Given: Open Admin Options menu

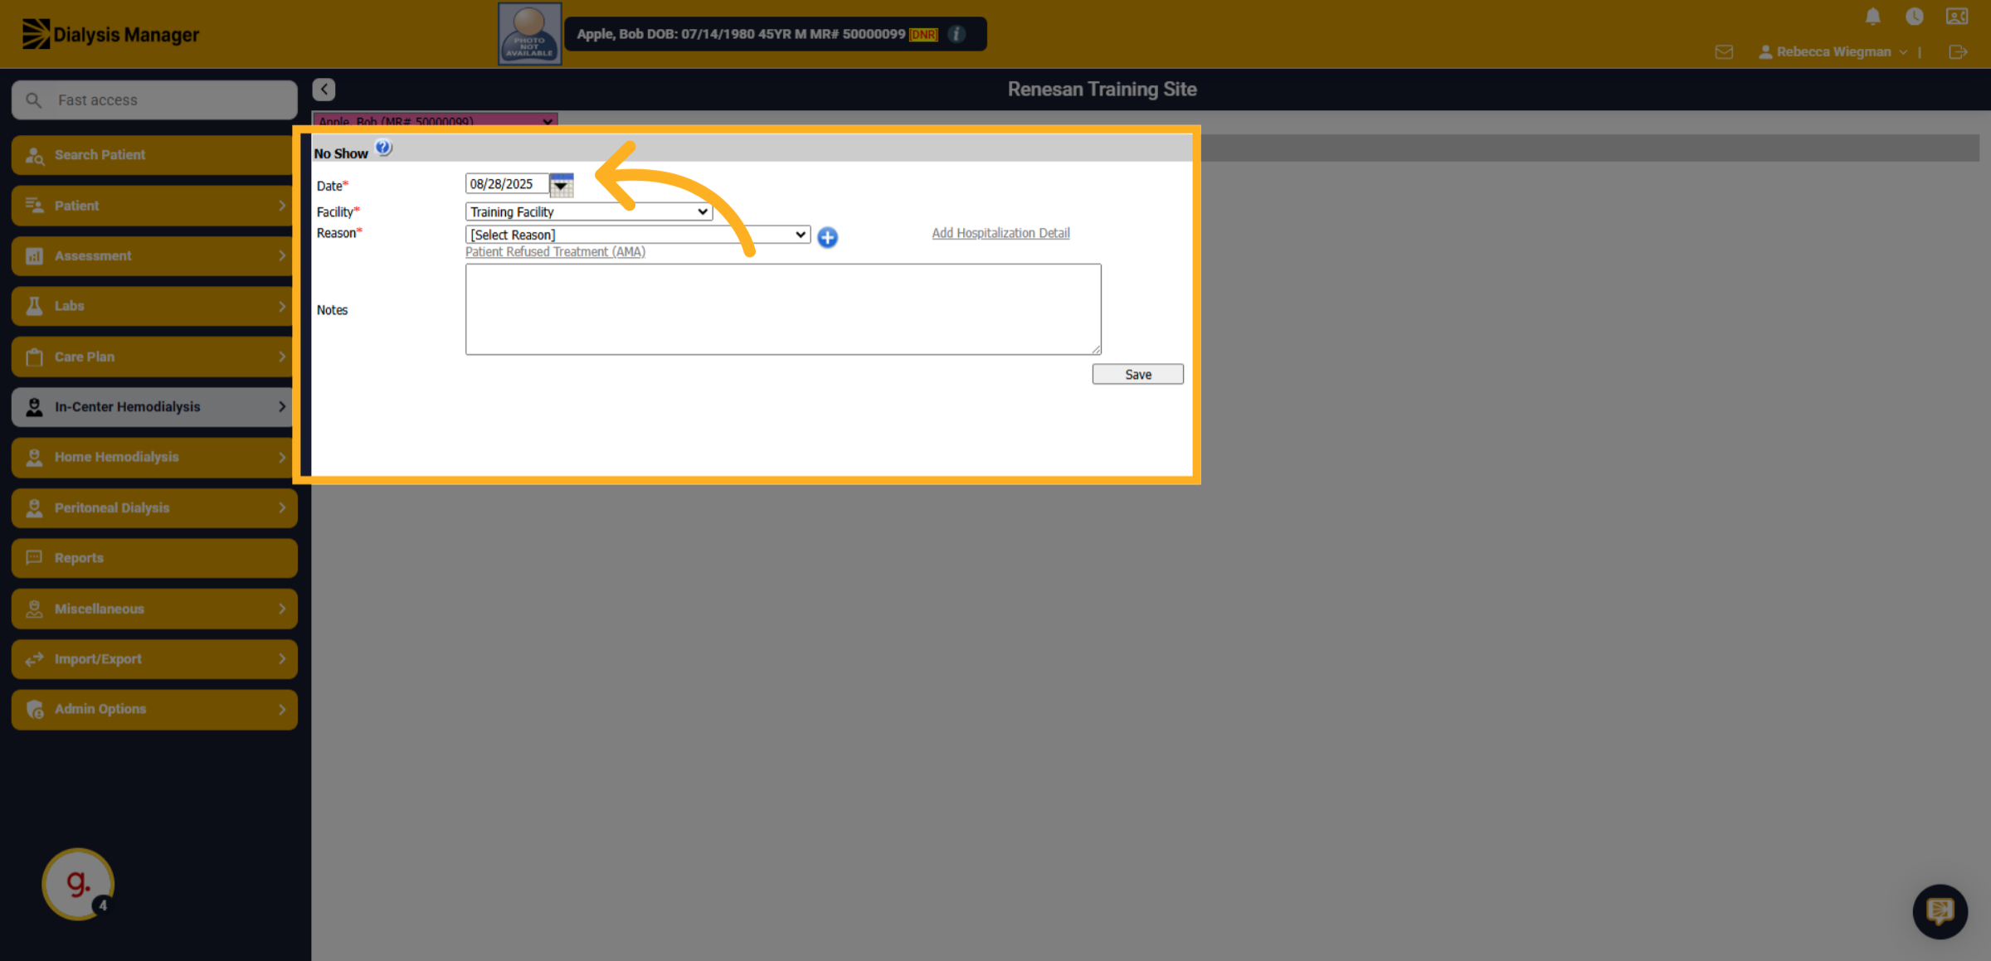Looking at the screenshot, I should click(x=154, y=709).
